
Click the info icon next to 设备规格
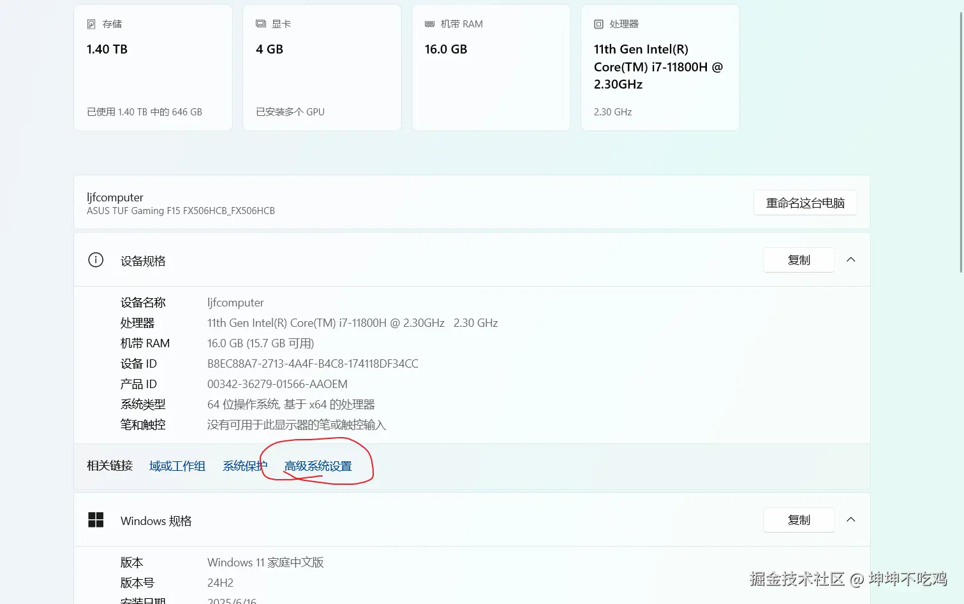pos(96,260)
